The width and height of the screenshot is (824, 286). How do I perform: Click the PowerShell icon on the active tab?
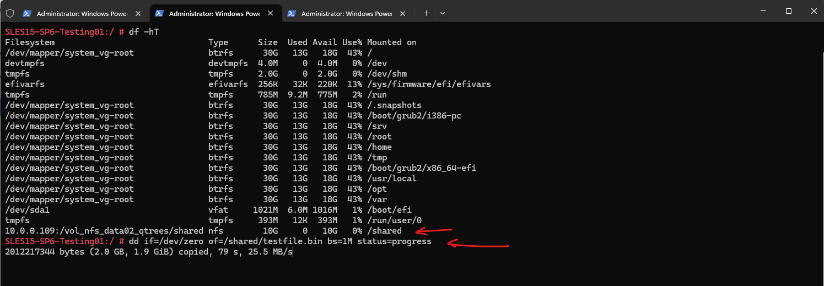pyautogui.click(x=159, y=13)
